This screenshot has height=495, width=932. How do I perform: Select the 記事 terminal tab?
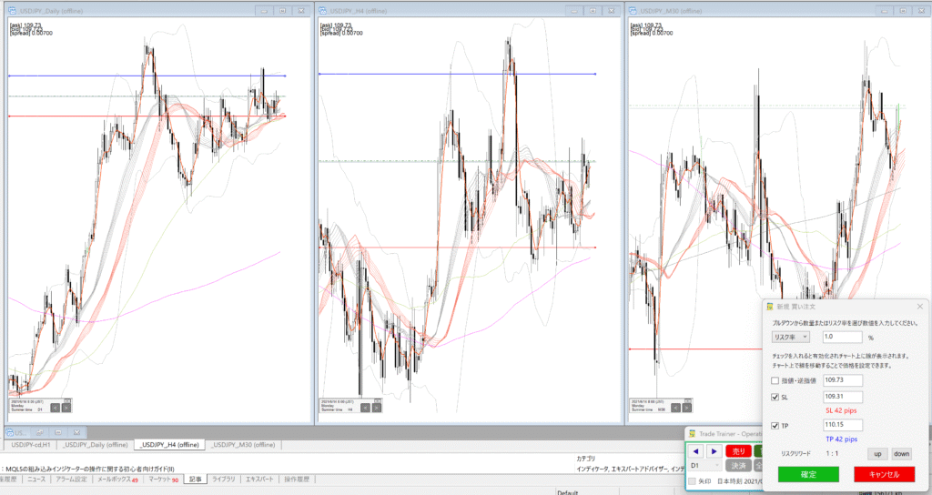[195, 479]
